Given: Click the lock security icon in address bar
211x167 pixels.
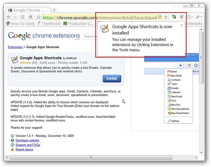Looking at the screenshot, I should [x=160, y=17].
